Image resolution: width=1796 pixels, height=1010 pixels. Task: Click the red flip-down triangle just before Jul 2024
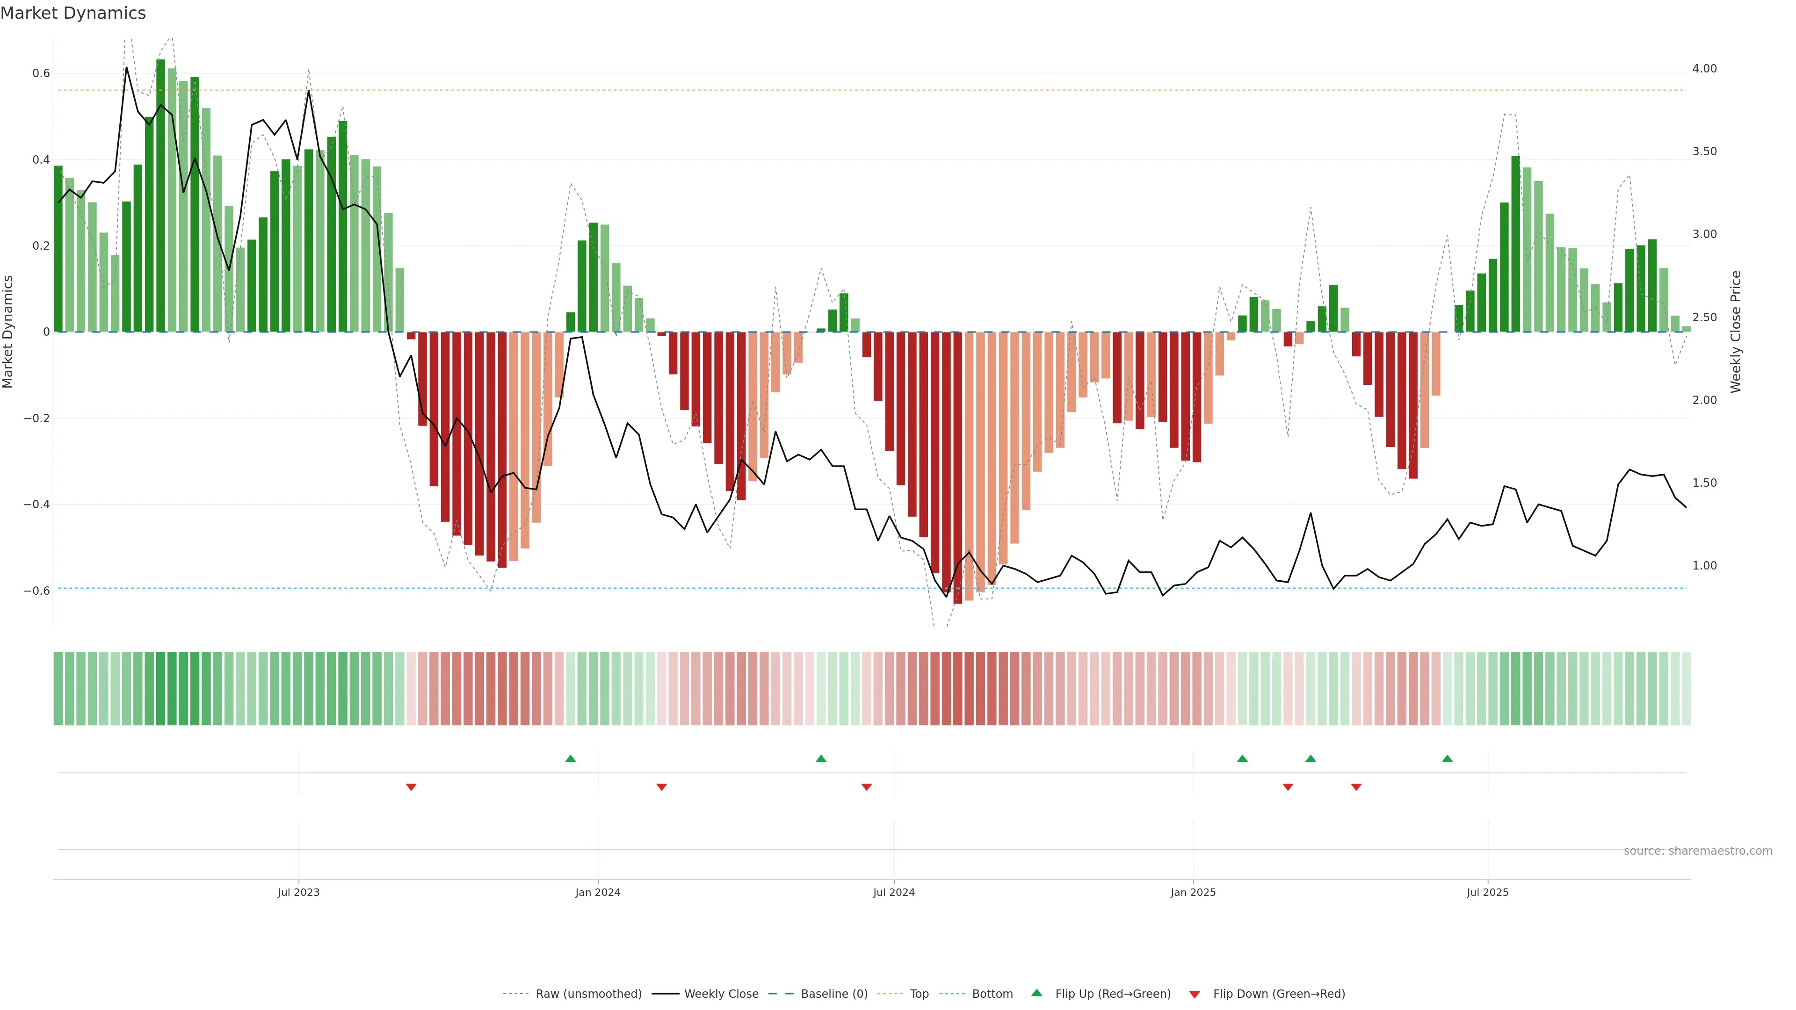point(867,787)
